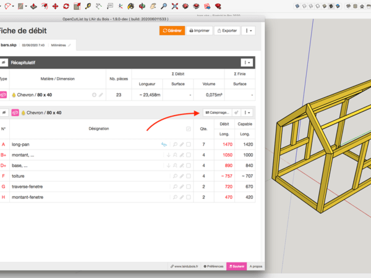
Task: Click the pink material icon in Récapitulatif row
Action: point(3,95)
